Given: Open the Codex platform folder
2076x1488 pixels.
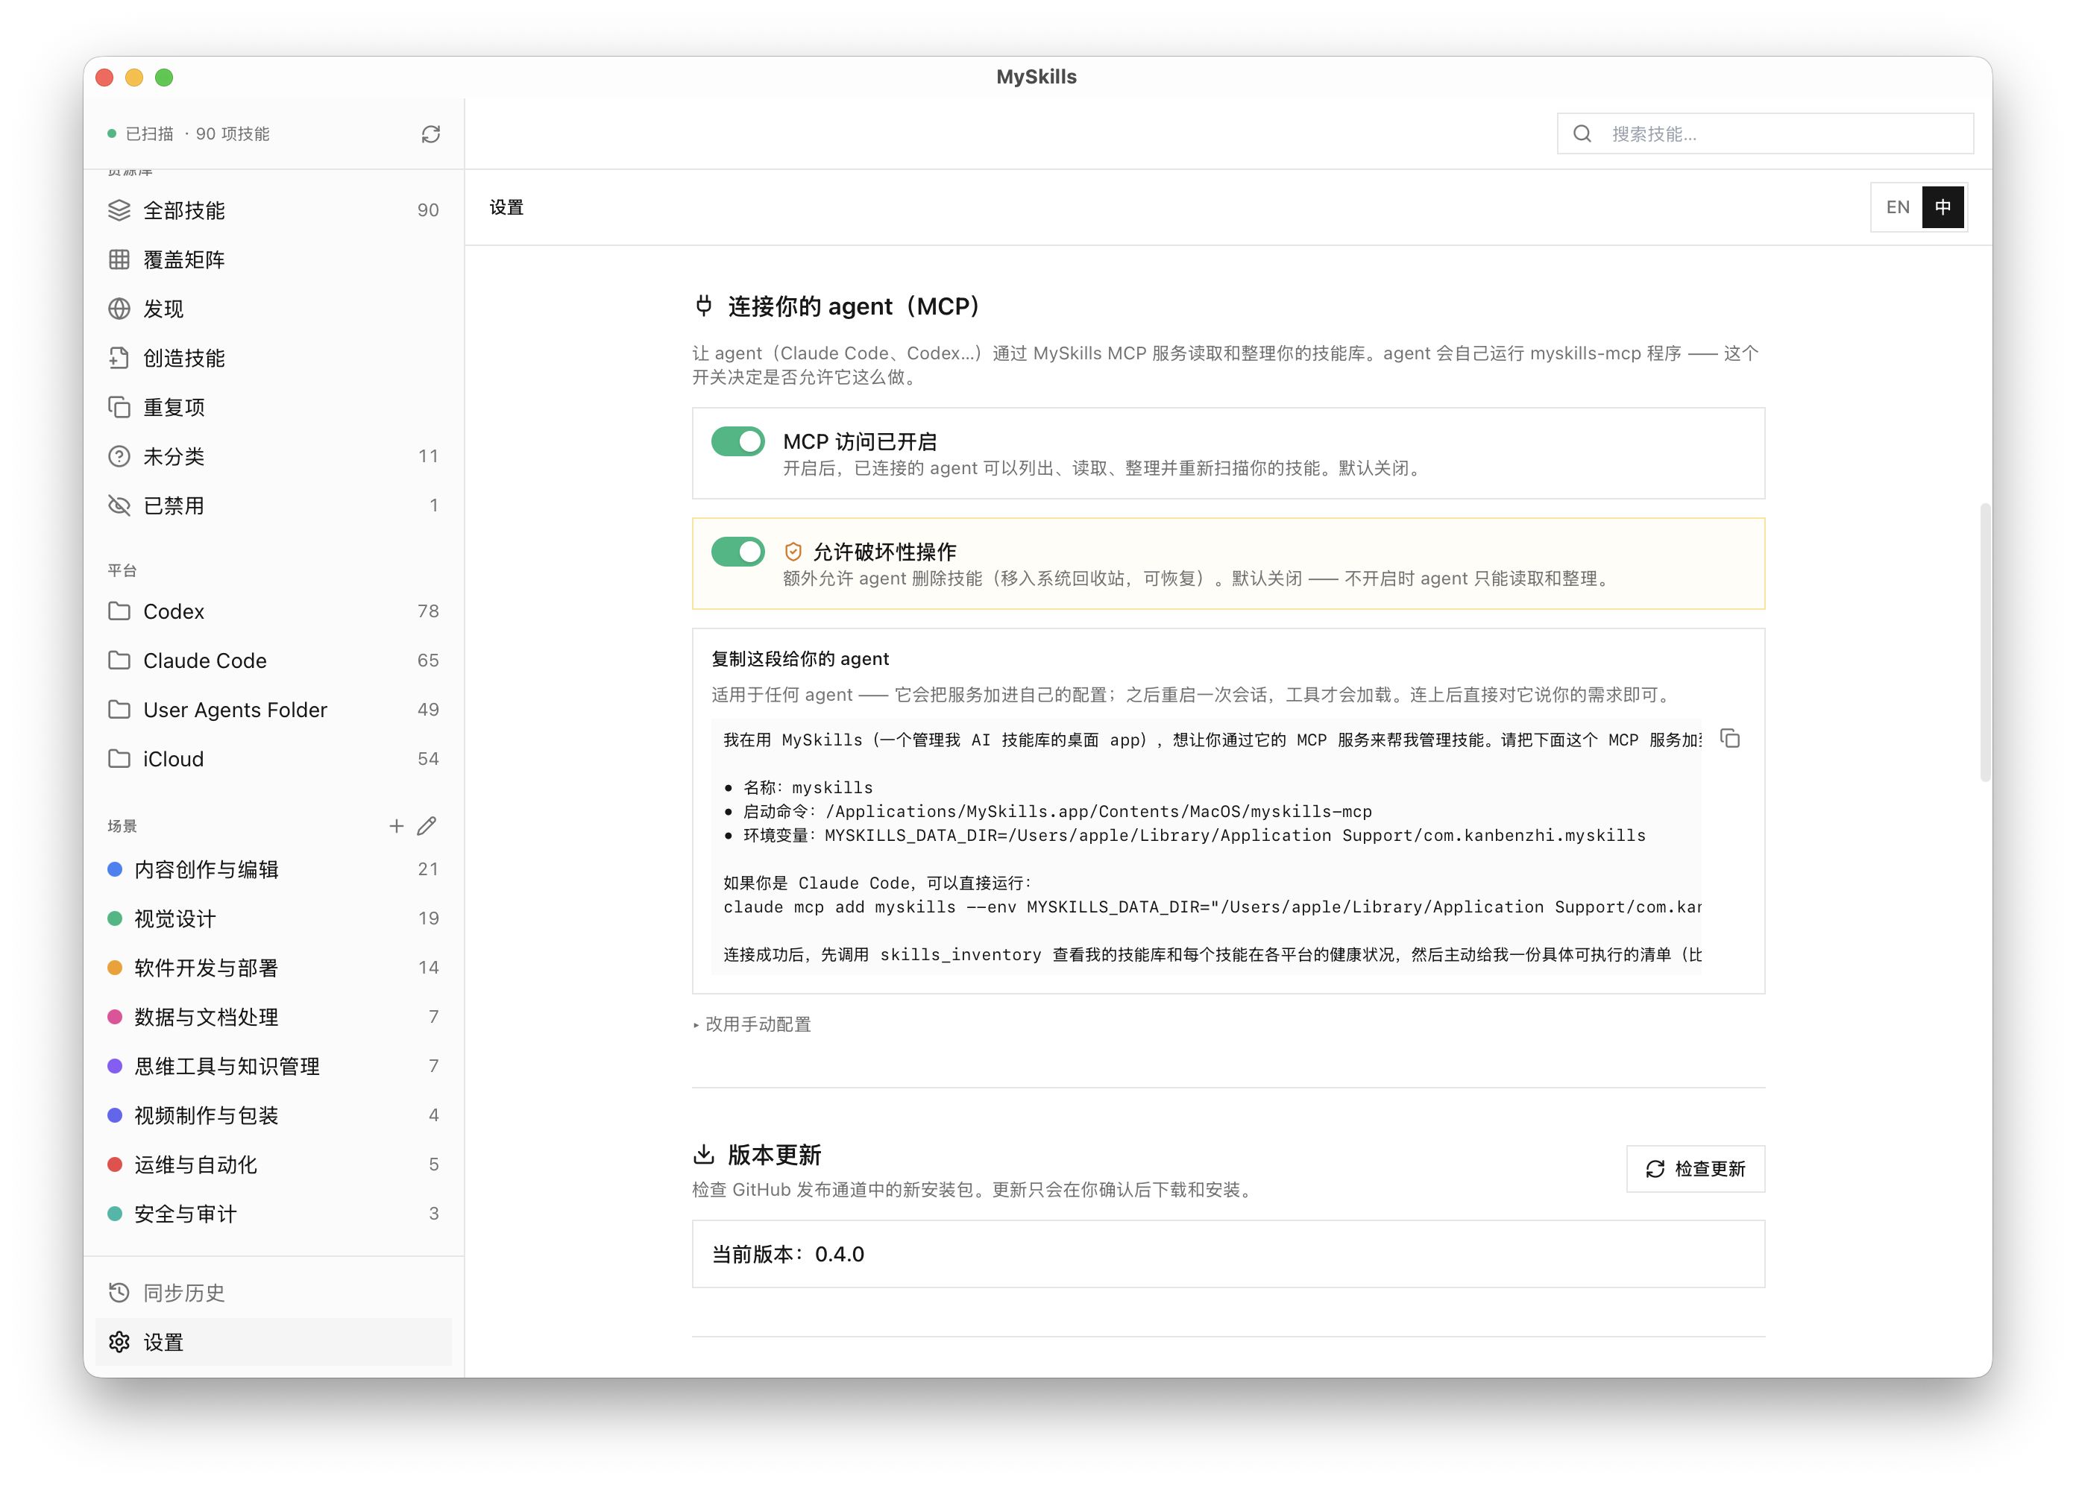Looking at the screenshot, I should tap(273, 611).
